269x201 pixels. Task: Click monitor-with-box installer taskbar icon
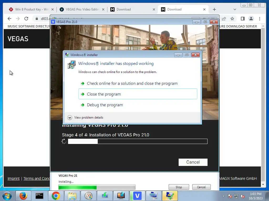pos(121,196)
